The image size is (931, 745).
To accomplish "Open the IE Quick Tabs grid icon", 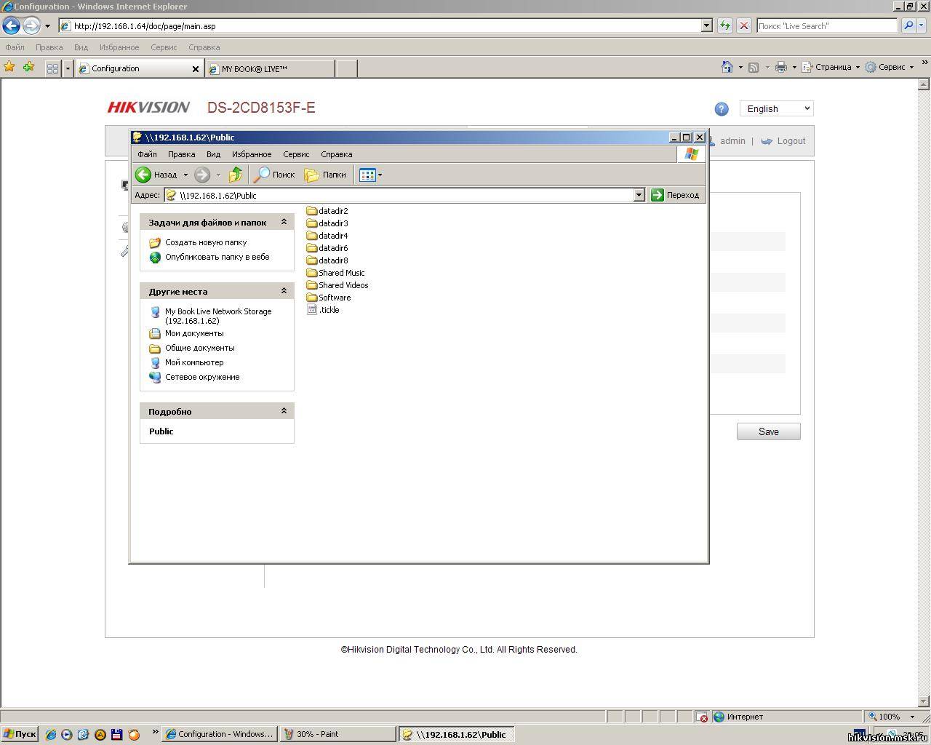I will pyautogui.click(x=52, y=68).
